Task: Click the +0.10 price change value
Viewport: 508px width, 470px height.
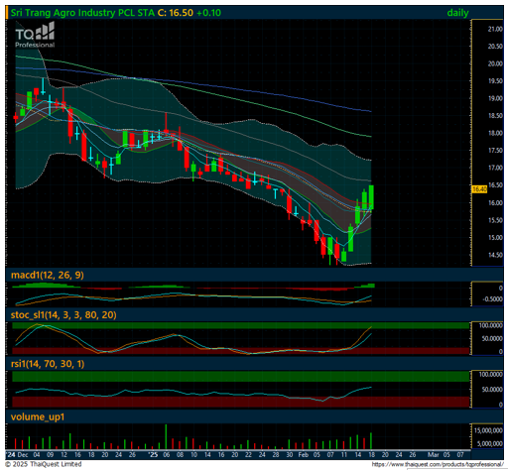Action: [208, 13]
